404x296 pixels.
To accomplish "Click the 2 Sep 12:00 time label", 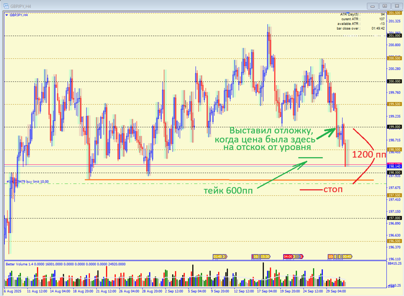I will [174, 291].
